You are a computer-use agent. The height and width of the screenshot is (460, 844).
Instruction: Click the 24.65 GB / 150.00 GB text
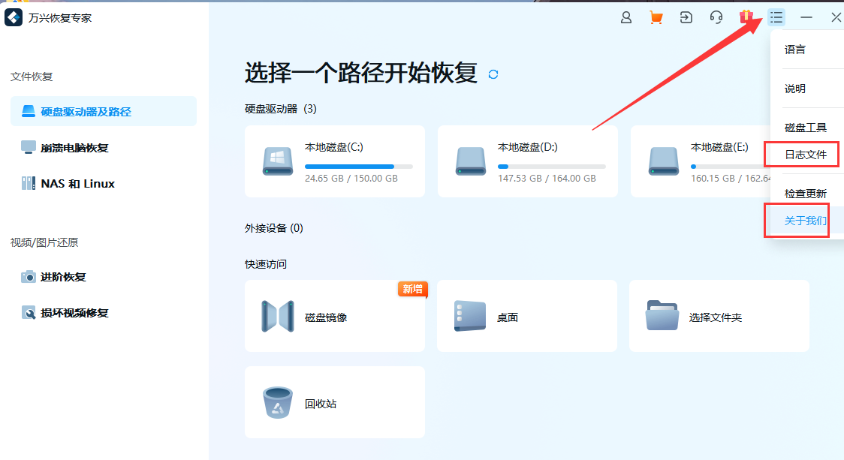click(x=351, y=178)
